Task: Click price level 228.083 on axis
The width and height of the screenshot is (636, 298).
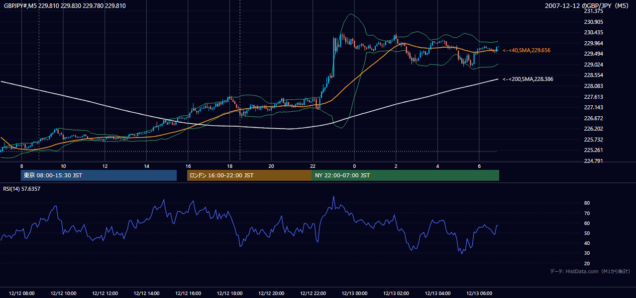Action: [x=593, y=86]
